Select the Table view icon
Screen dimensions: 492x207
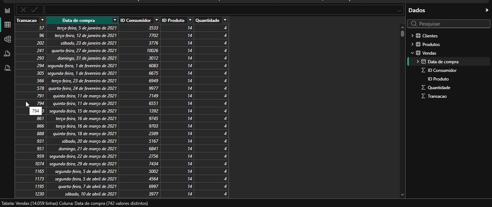pos(7,25)
